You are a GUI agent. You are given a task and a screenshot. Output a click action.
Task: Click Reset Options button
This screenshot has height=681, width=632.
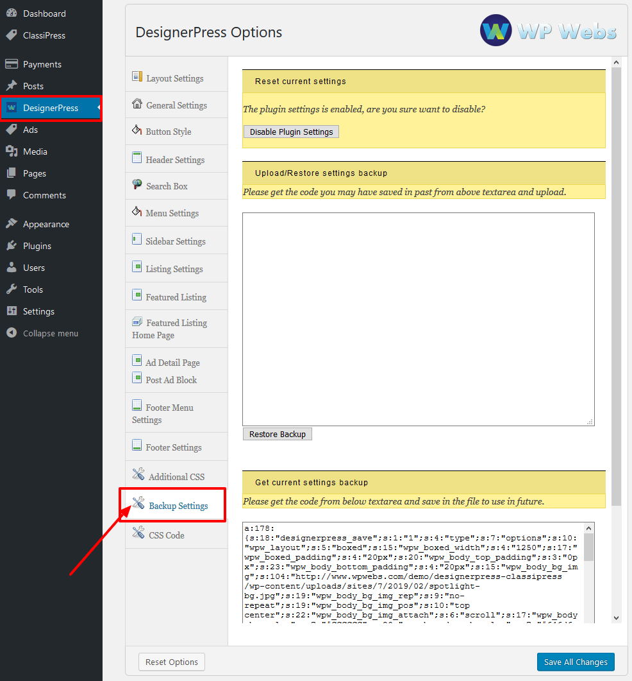172,662
